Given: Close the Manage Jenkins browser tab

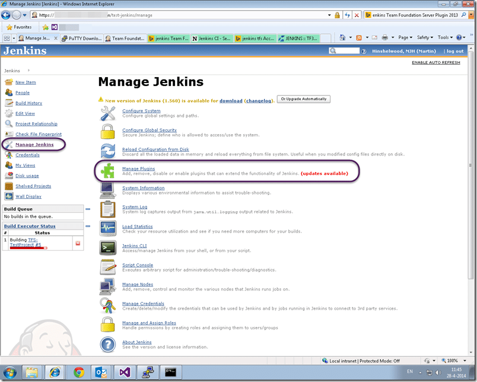Looking at the screenshot, I should (56, 39).
